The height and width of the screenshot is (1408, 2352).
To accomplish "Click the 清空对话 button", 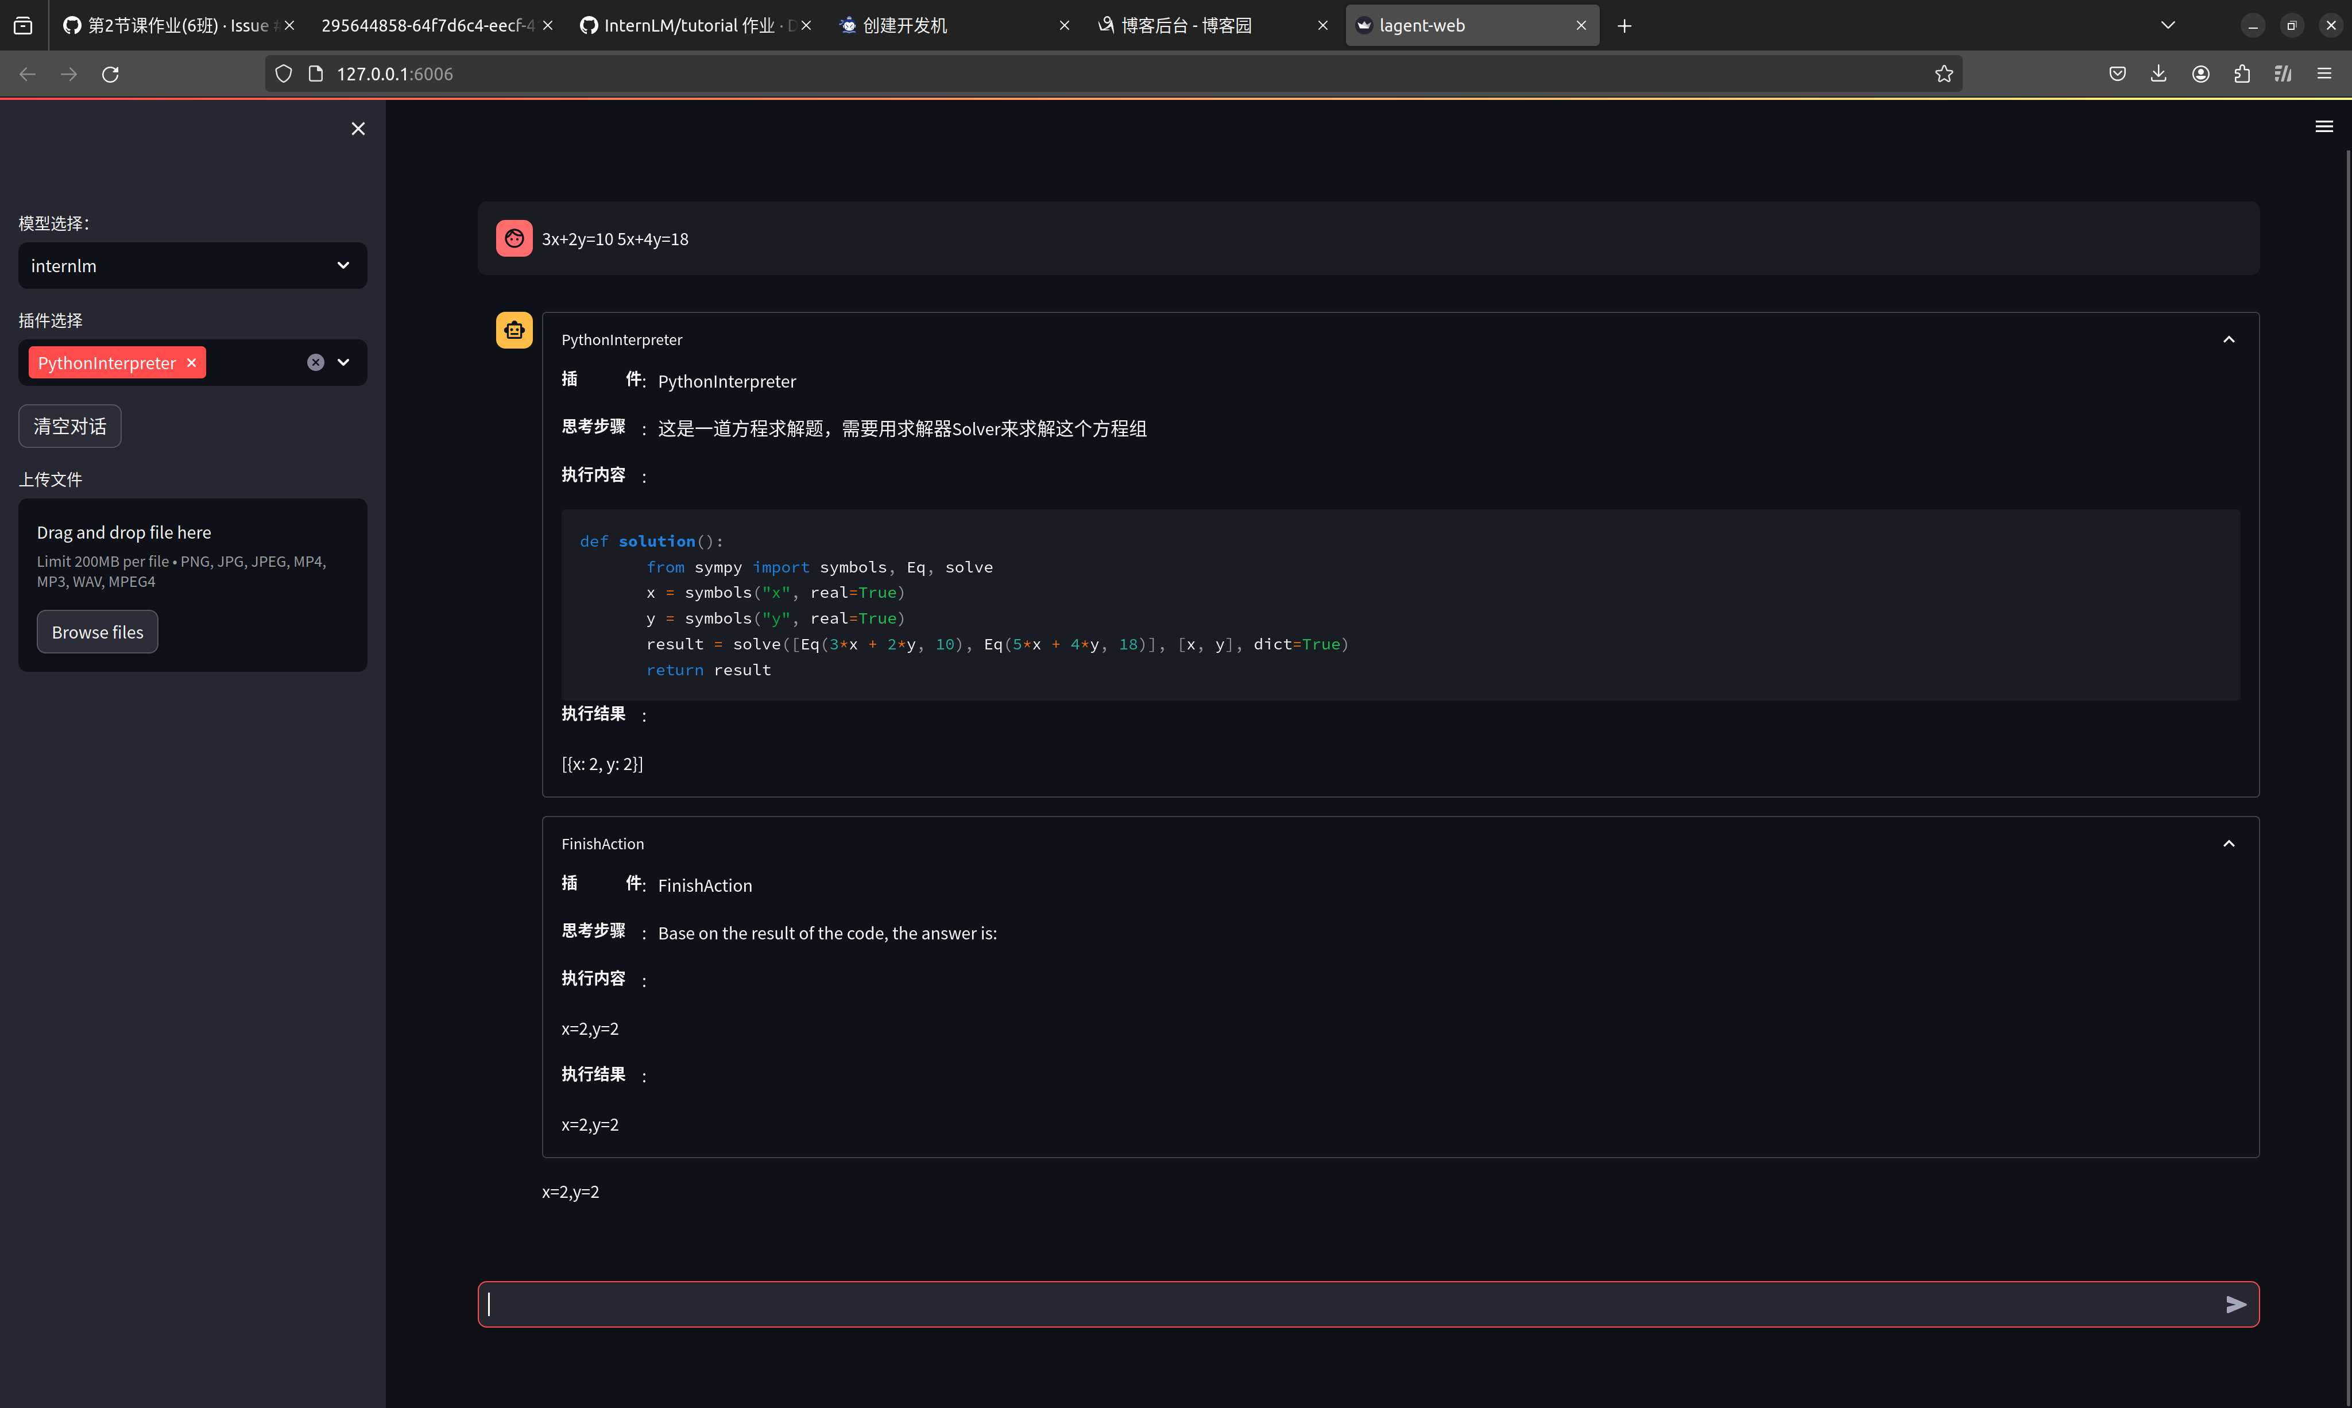I will 70,426.
